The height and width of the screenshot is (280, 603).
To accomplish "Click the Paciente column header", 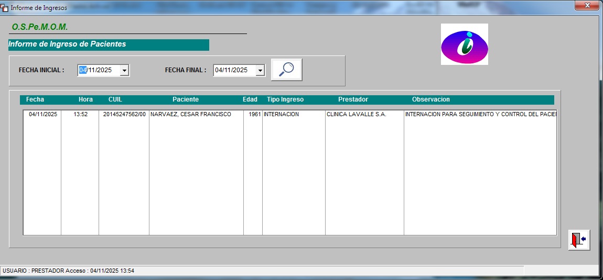I will click(186, 99).
